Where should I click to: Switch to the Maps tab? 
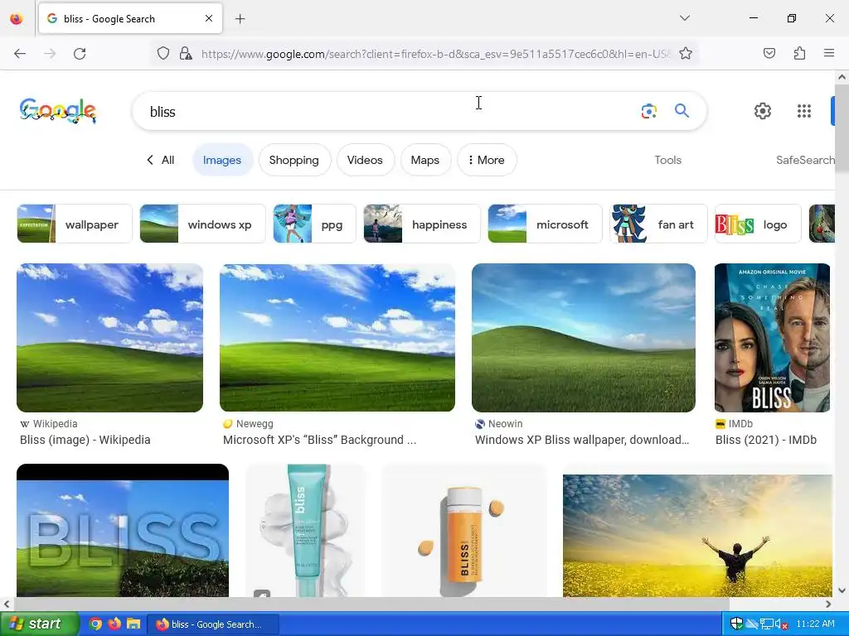coord(425,160)
